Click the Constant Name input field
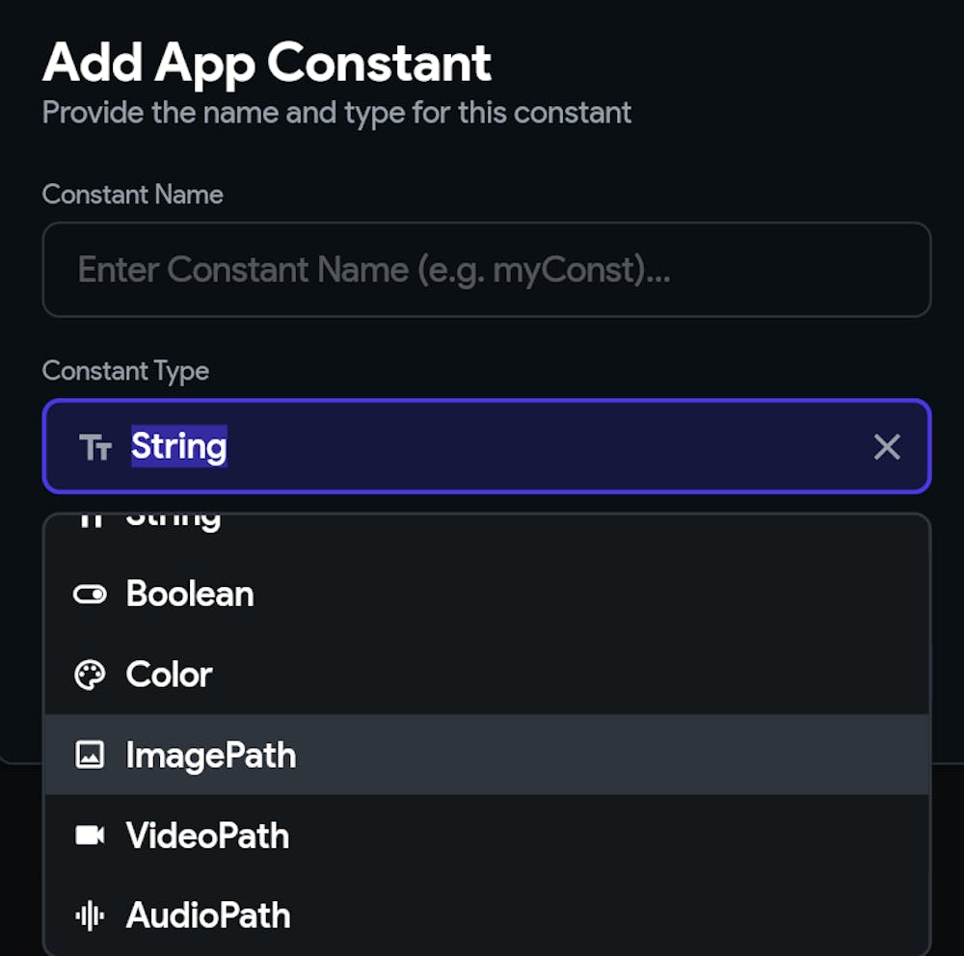This screenshot has width=964, height=956. coord(486,270)
